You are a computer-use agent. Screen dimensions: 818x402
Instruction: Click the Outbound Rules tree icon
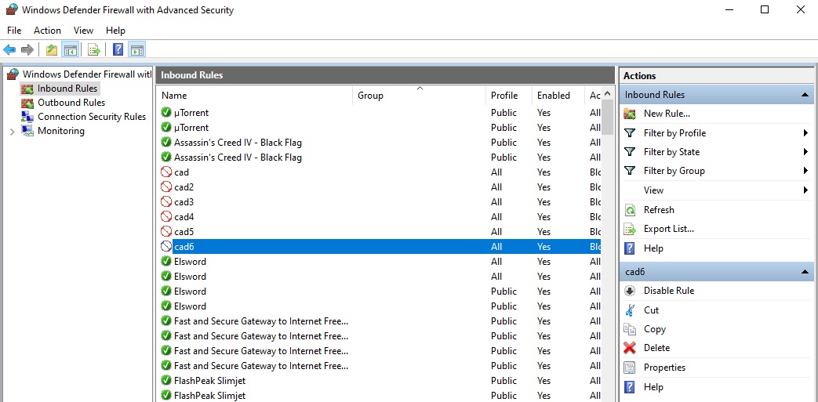coord(27,103)
